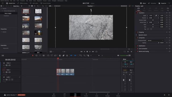Disable the Video 1 track monitor icon
172x97 pixels.
pos(9,72)
